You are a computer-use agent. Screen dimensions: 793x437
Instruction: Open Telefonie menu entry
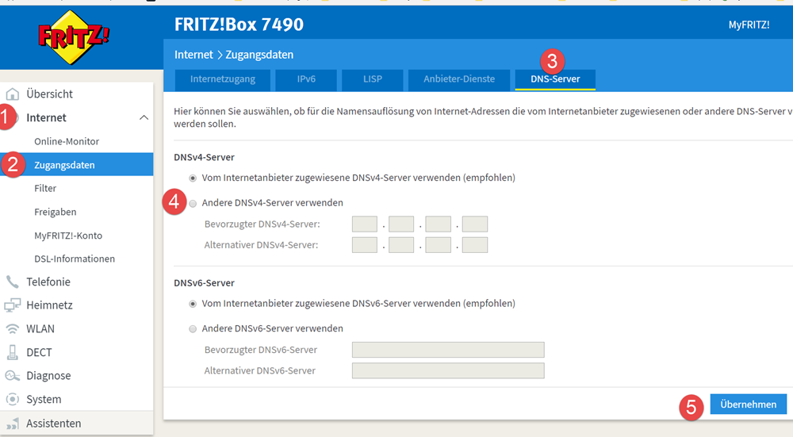(48, 282)
